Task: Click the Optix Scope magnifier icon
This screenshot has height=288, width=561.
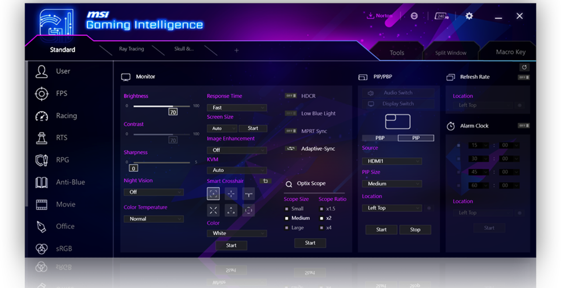Action: [x=289, y=184]
